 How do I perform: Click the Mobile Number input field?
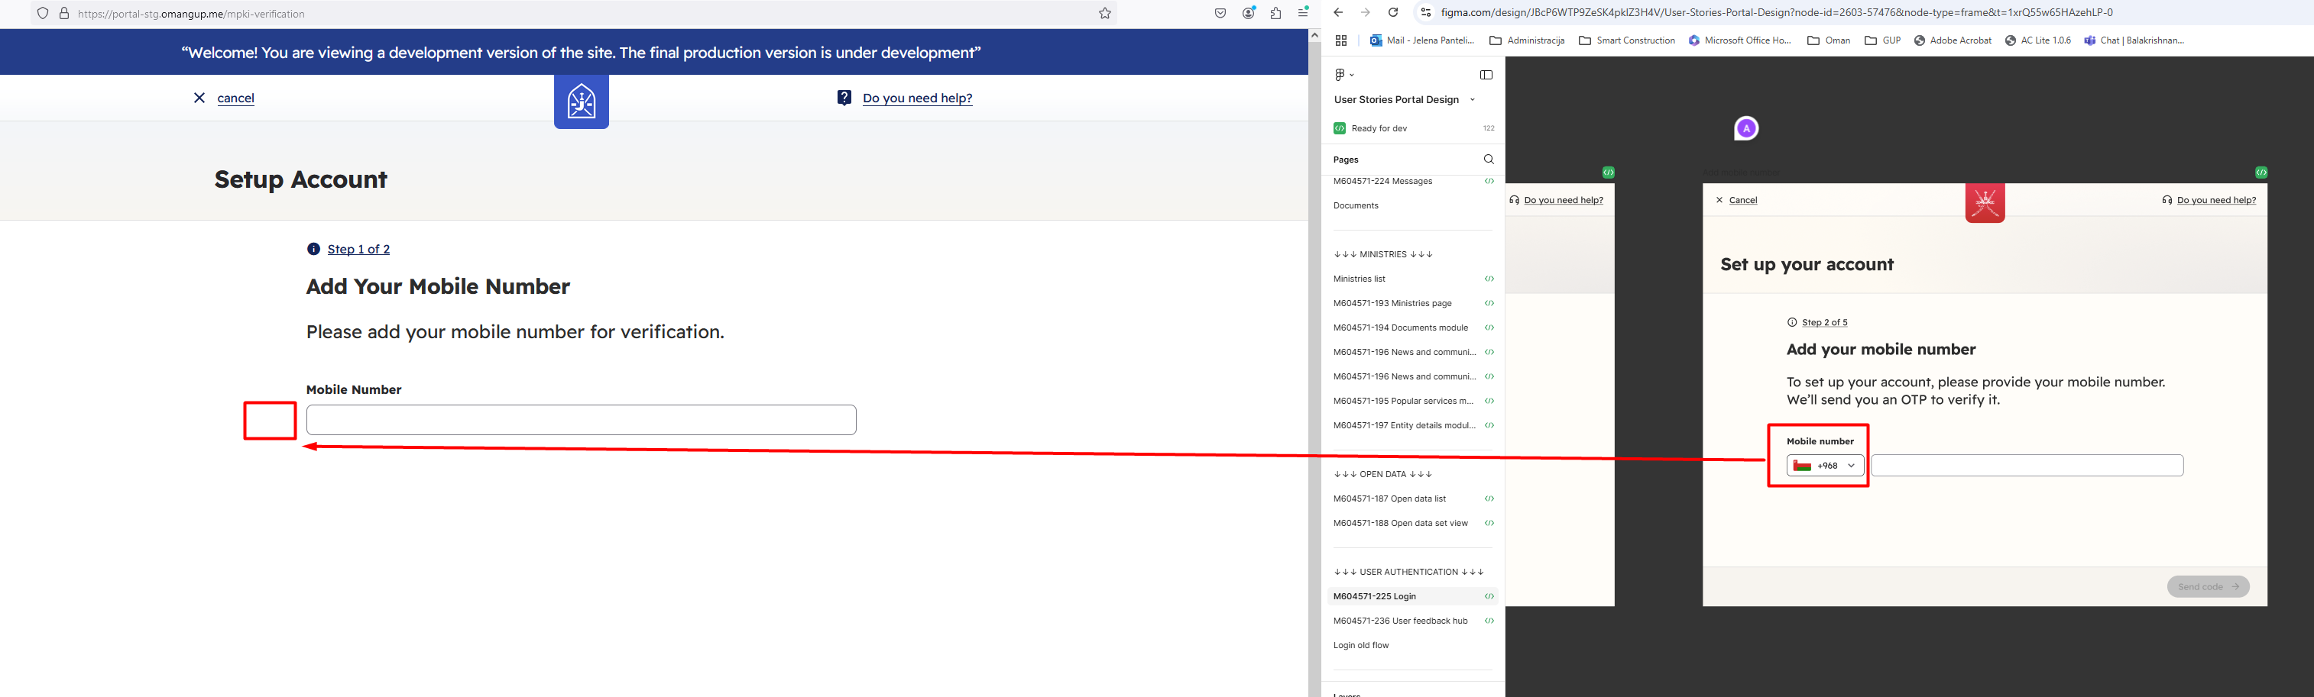(x=582, y=420)
